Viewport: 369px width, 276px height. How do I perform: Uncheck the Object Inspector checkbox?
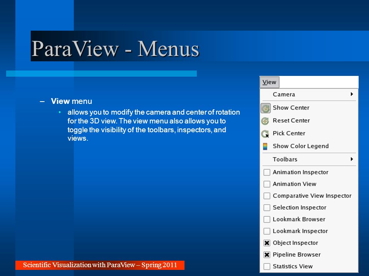tap(267, 243)
